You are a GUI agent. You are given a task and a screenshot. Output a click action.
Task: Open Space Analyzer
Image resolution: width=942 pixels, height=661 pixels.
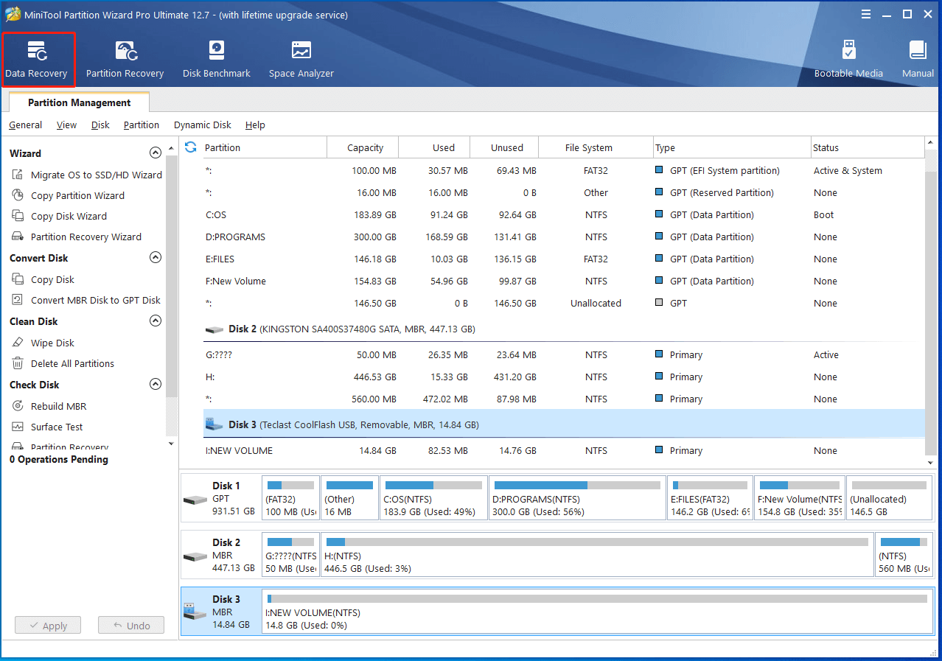tap(301, 59)
